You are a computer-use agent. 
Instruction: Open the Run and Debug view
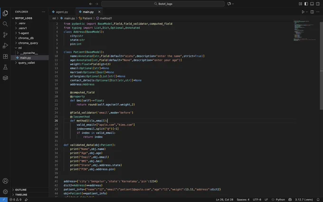pyautogui.click(x=5, y=46)
